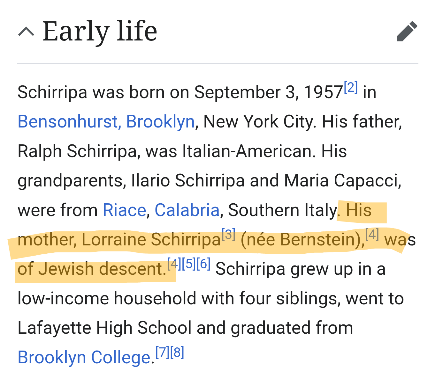Open citation [5] after Jewish descent

click(189, 264)
